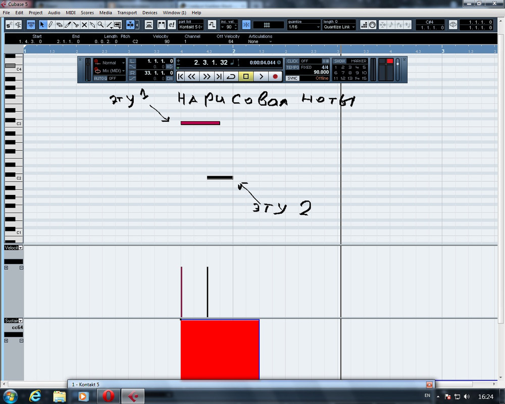The image size is (505, 404).
Task: Open the Mix (MIDI) cycle record dropdown
Action: click(110, 71)
